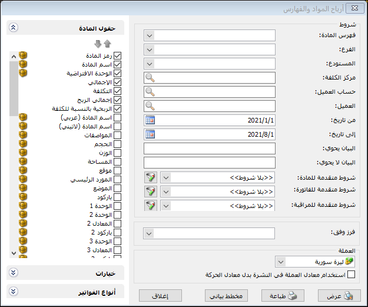Click filter icon for شروط متقدمة للمادة

151,177
